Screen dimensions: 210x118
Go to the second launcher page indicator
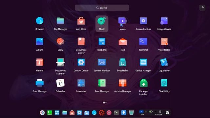pos(106,103)
